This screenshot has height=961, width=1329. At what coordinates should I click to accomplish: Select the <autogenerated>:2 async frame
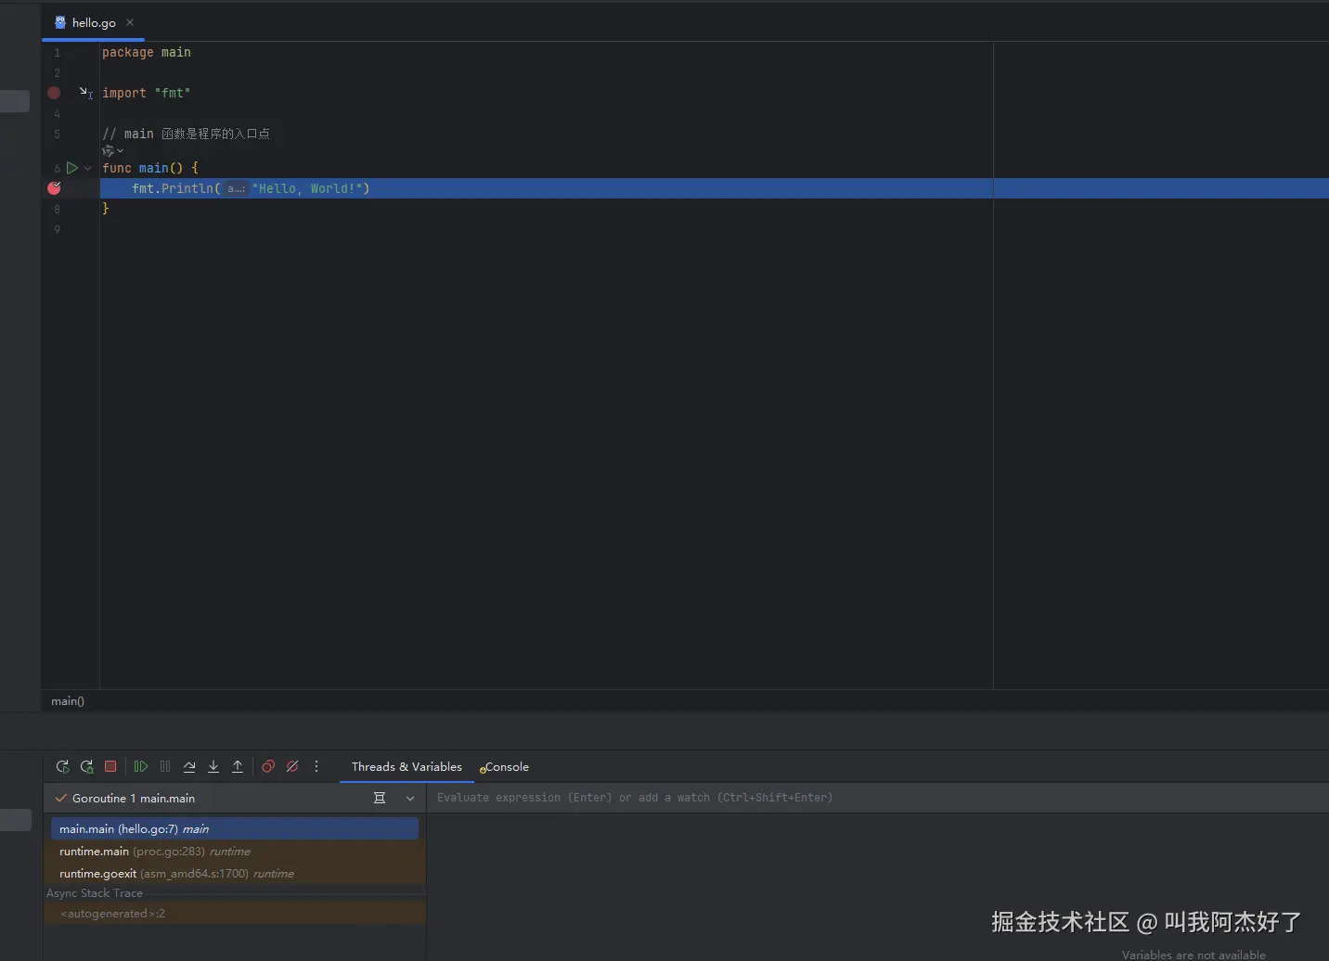[x=235, y=914]
